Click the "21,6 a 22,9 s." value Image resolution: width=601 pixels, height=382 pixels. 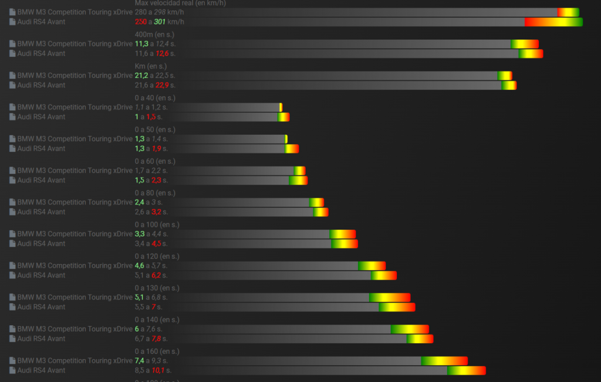[x=155, y=85]
